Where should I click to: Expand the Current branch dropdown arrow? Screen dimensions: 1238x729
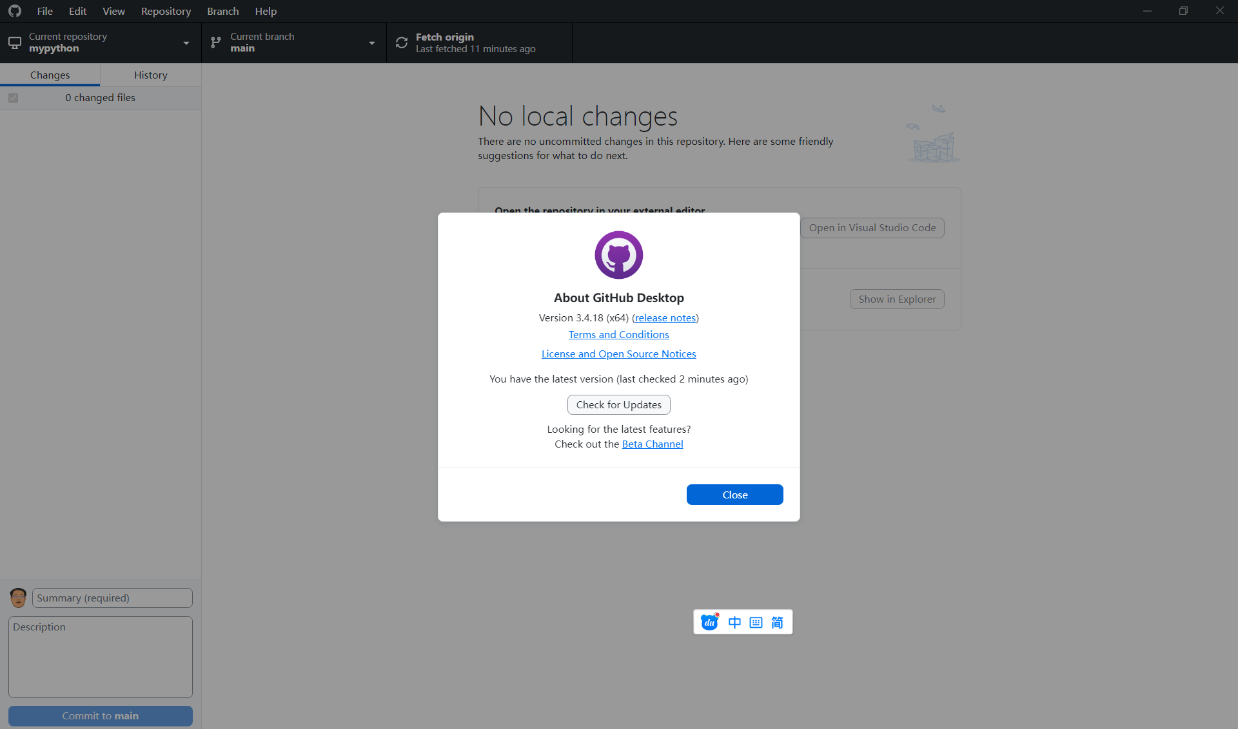tap(372, 43)
